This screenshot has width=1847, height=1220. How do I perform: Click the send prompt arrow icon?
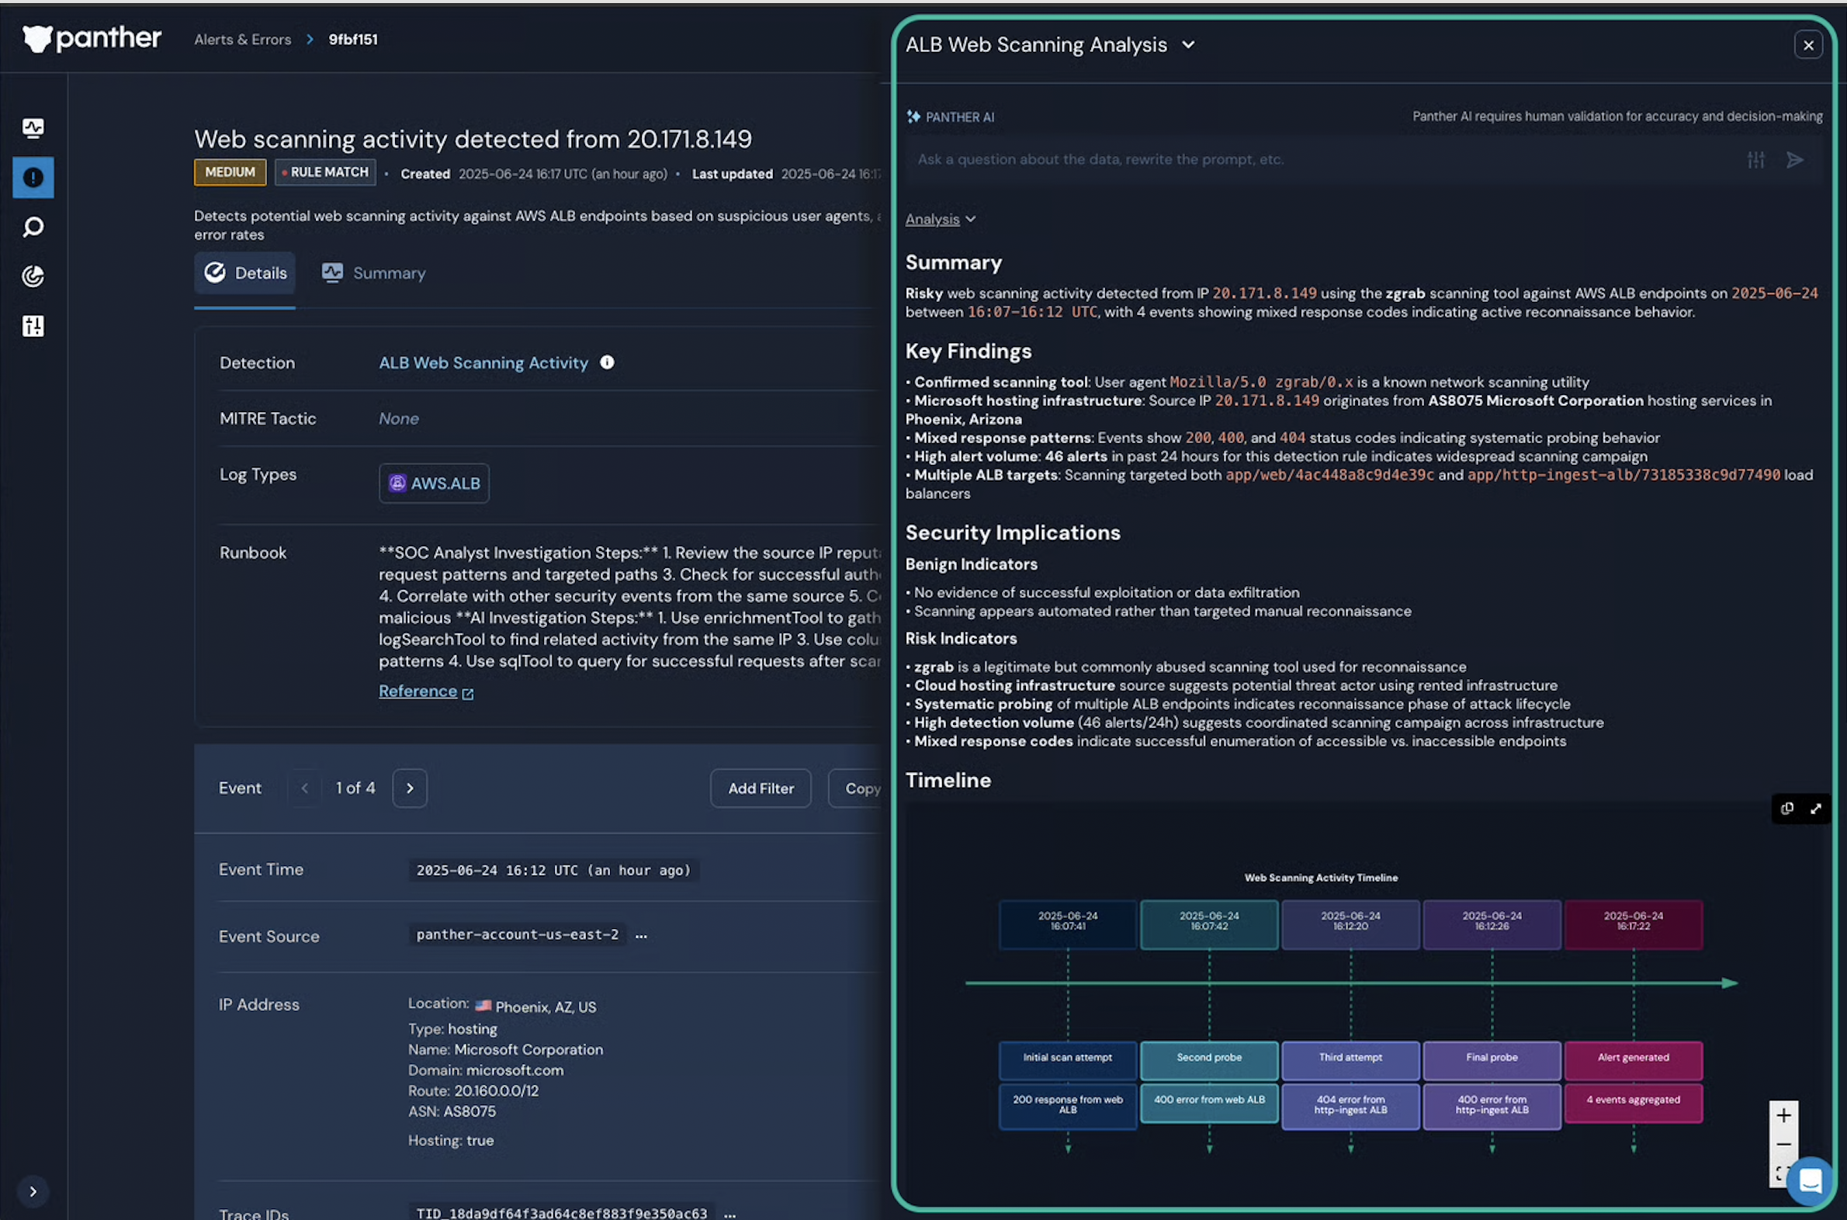point(1795,160)
